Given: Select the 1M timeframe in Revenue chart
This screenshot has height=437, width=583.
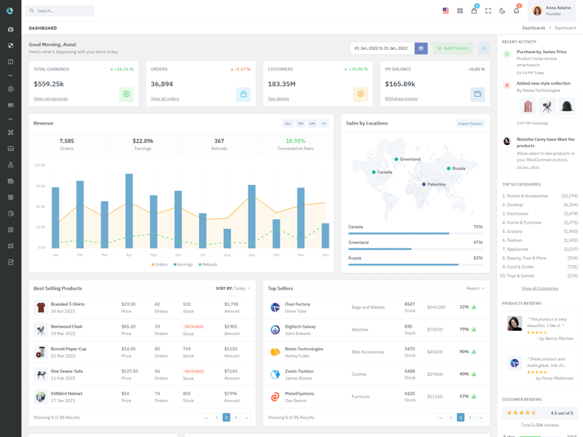Looking at the screenshot, I should tap(301, 124).
